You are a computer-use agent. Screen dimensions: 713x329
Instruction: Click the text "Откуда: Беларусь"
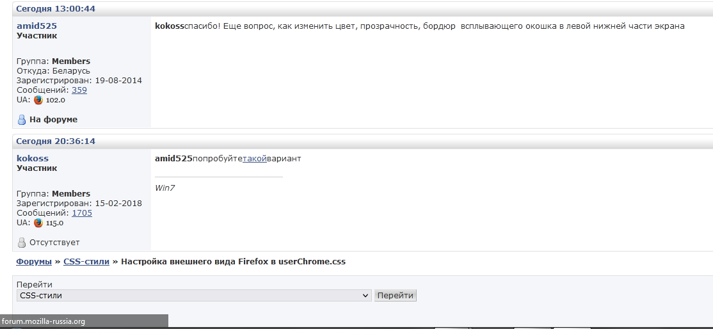[53, 71]
